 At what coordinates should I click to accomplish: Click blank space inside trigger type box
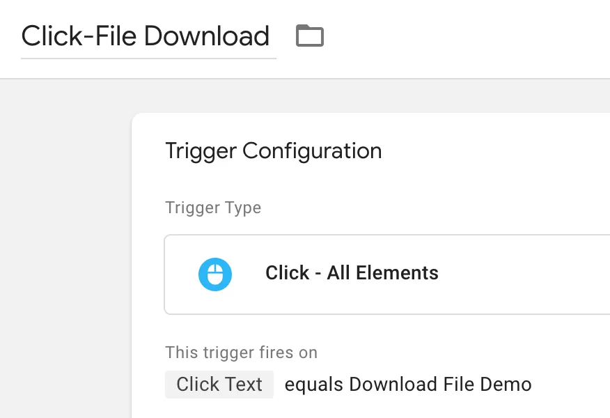pyautogui.click(x=525, y=274)
